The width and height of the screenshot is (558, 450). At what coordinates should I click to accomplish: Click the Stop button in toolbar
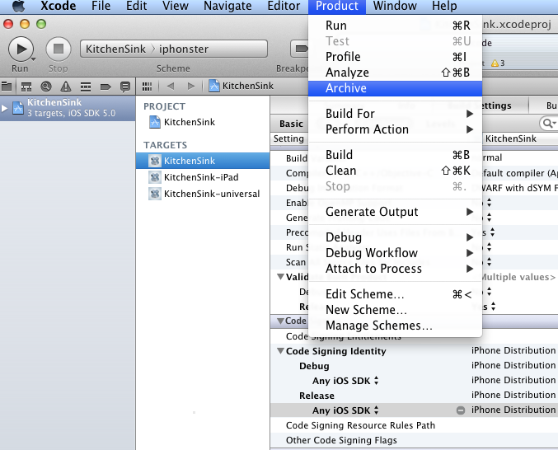click(x=59, y=49)
